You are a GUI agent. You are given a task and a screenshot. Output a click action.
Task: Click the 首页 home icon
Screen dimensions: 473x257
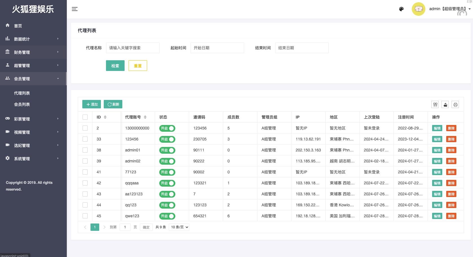(x=8, y=25)
